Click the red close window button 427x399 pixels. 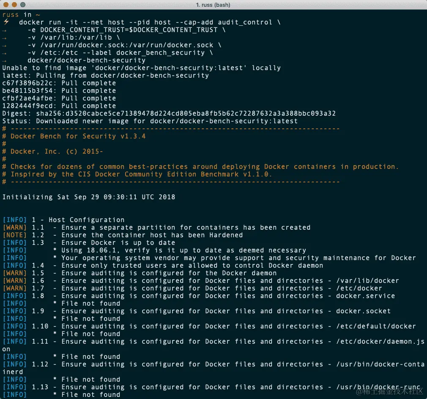(x=6, y=5)
